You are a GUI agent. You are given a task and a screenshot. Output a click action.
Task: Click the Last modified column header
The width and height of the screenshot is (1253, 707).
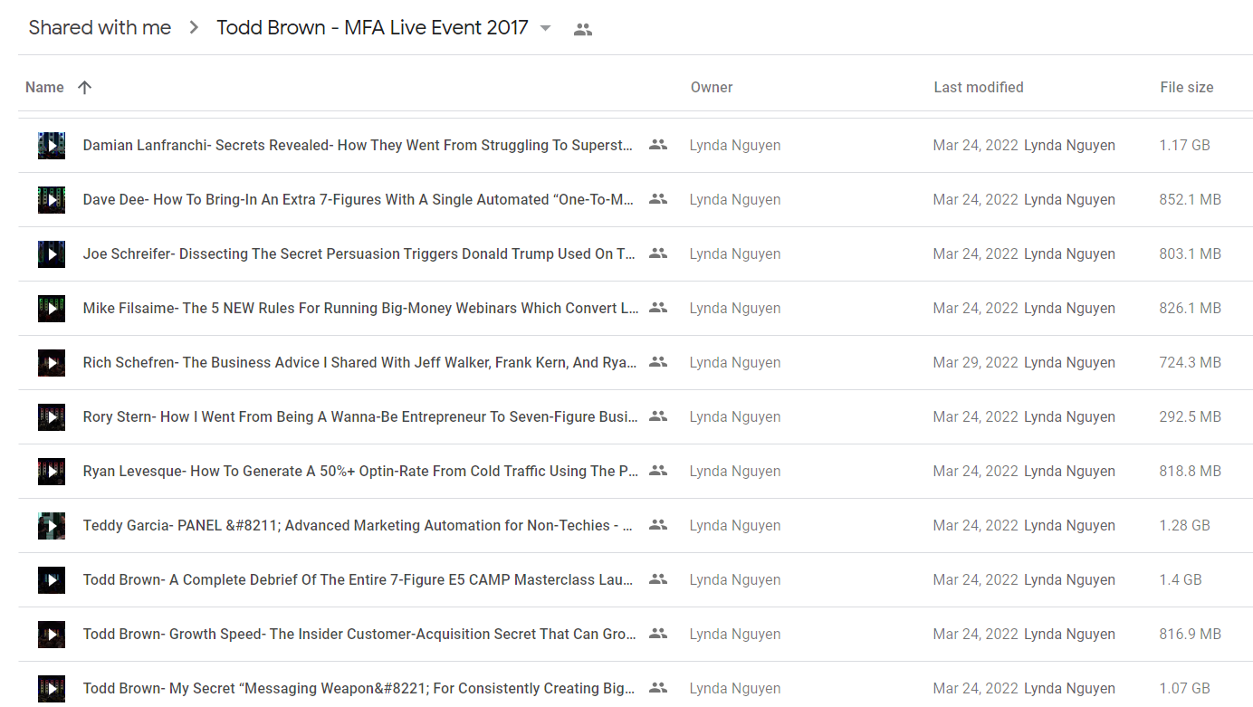(x=979, y=88)
